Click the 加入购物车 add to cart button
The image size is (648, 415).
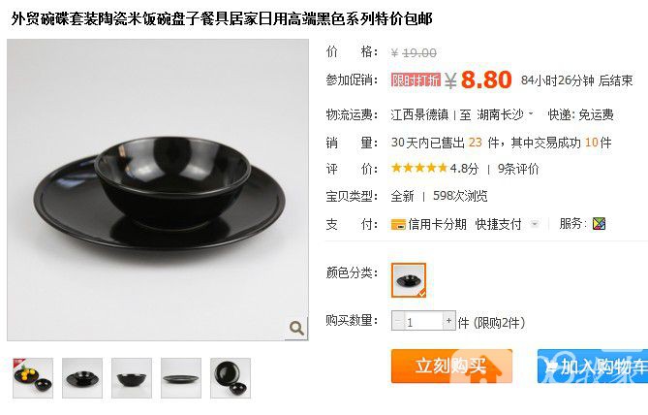pyautogui.click(x=593, y=367)
